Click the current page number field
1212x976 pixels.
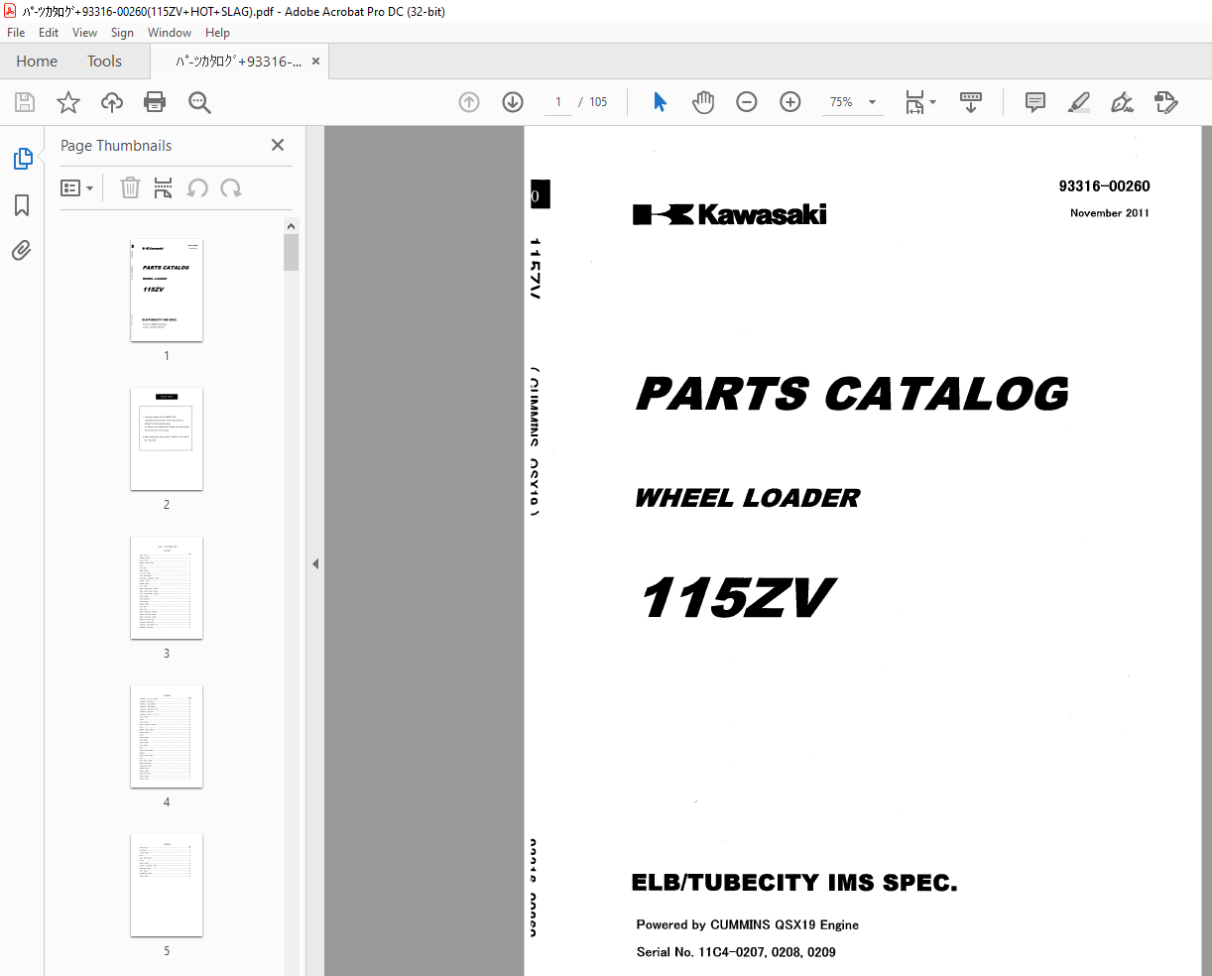point(558,102)
